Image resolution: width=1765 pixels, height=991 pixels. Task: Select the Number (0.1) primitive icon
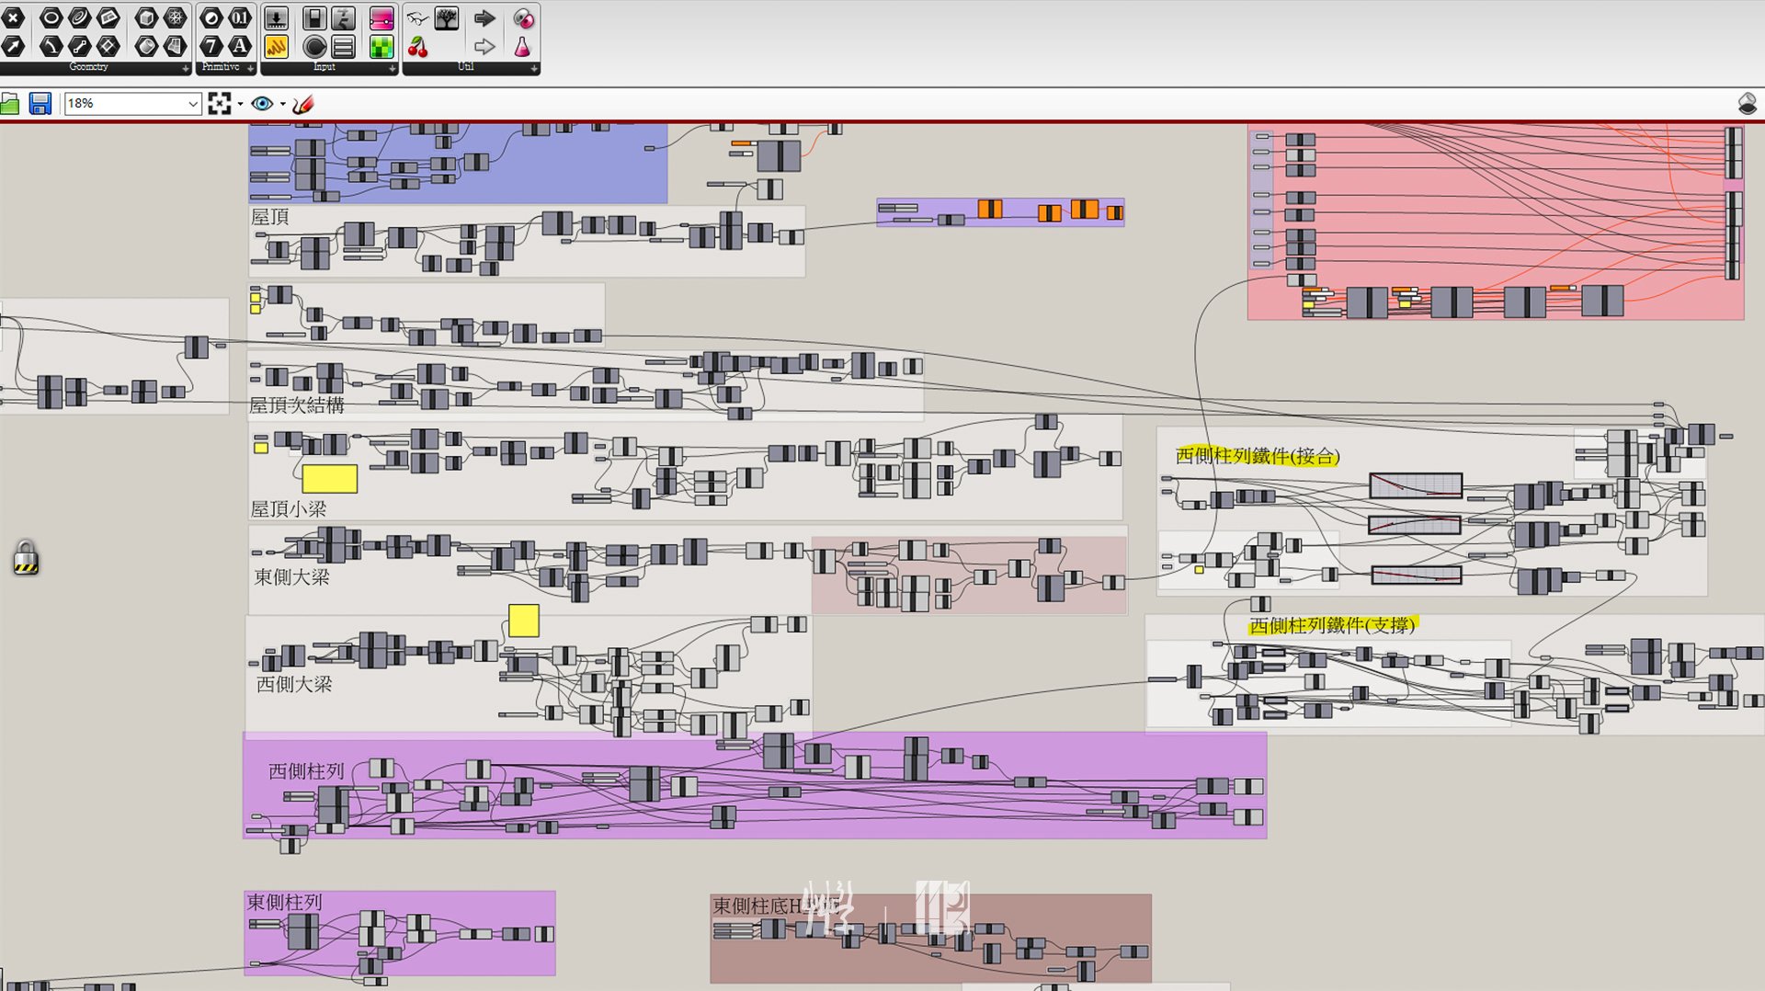(x=239, y=17)
